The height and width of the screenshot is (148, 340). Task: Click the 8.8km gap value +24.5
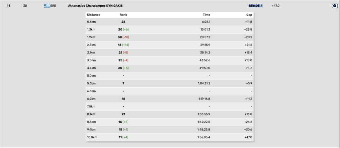pos(248,122)
